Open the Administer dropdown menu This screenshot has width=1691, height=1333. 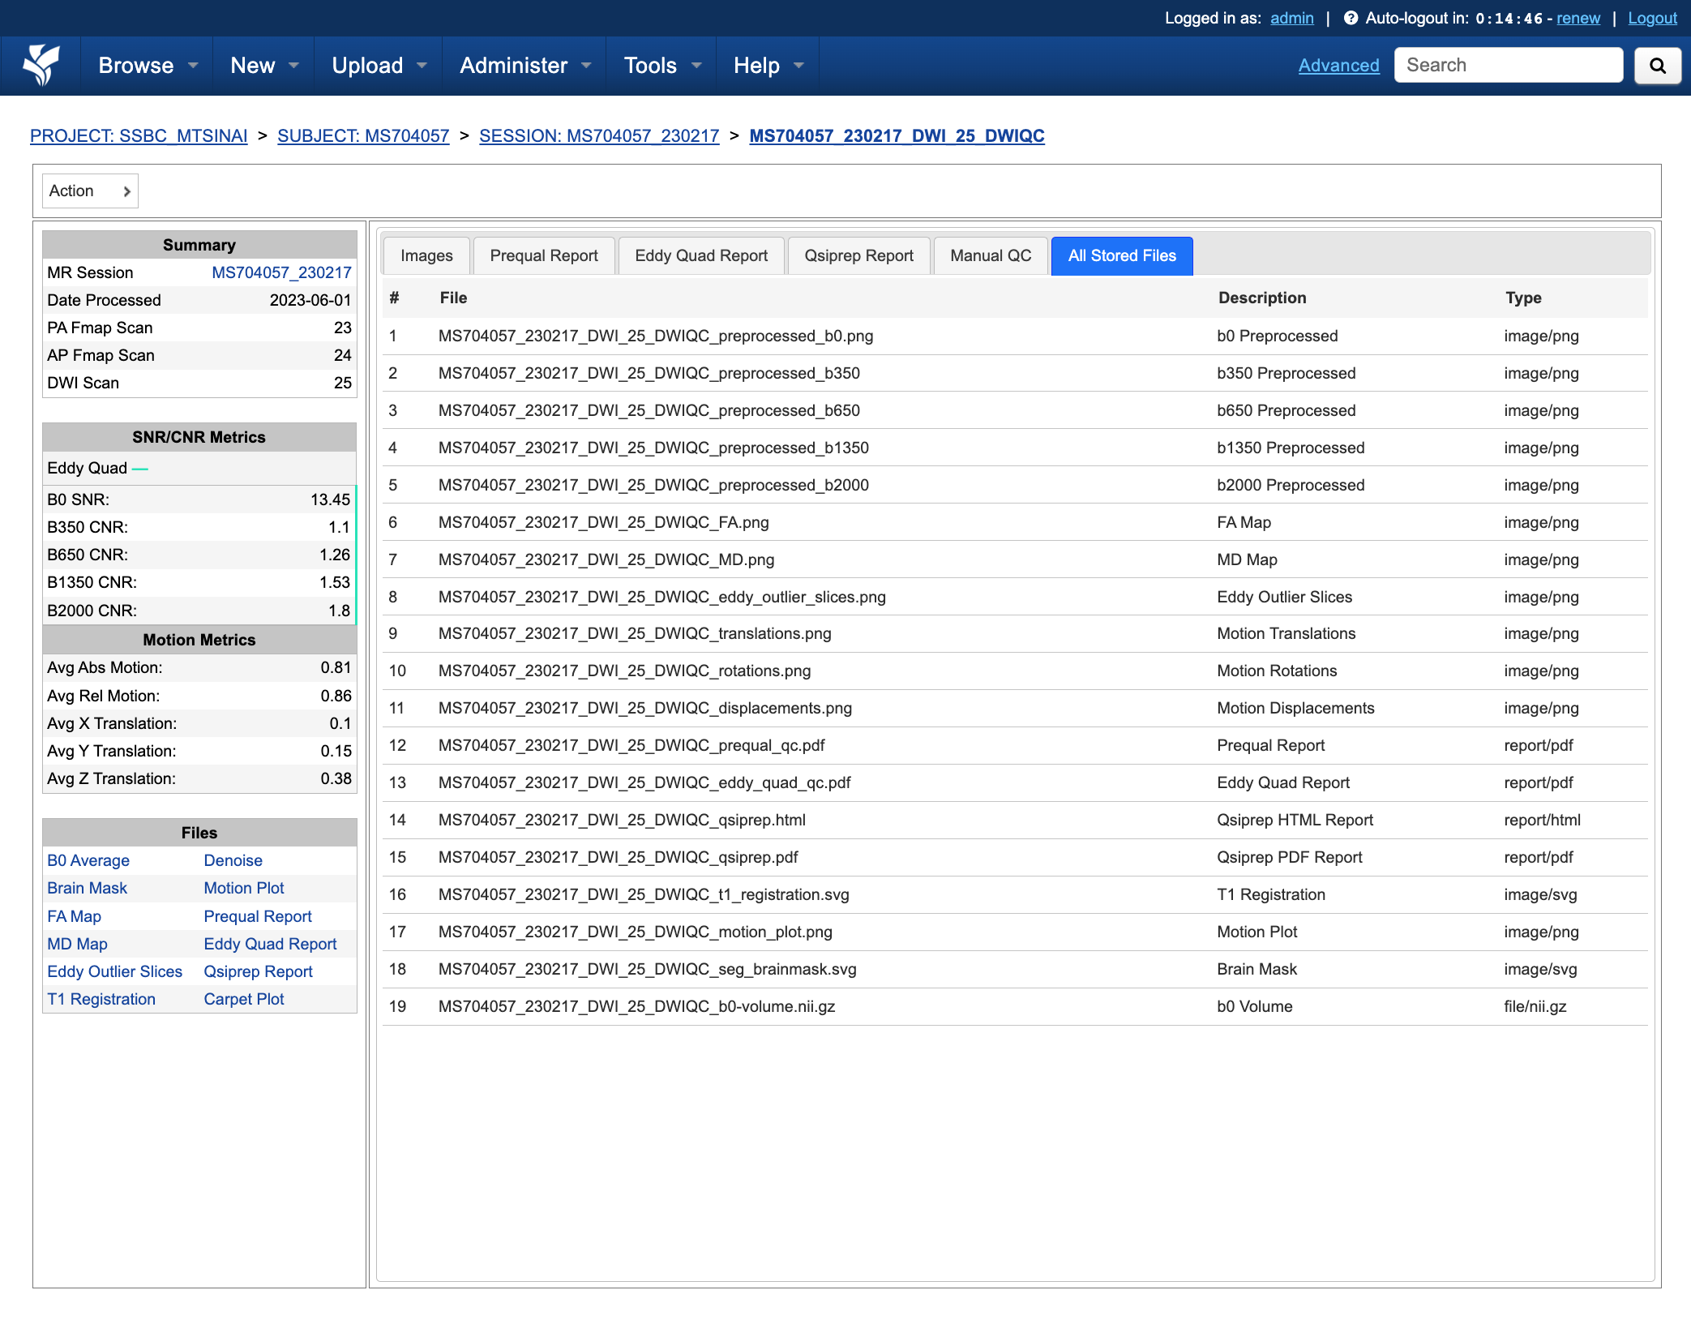click(524, 66)
